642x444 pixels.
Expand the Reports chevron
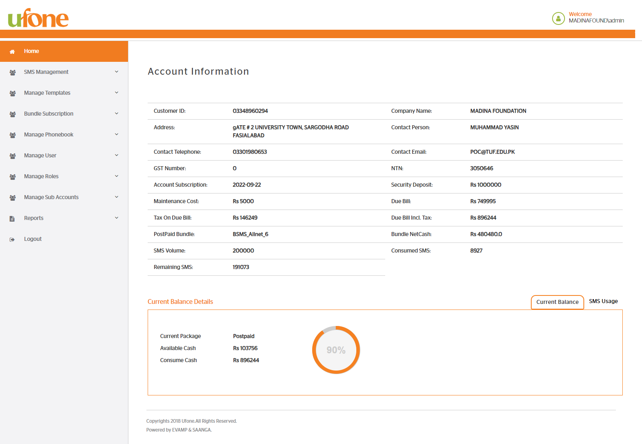117,218
